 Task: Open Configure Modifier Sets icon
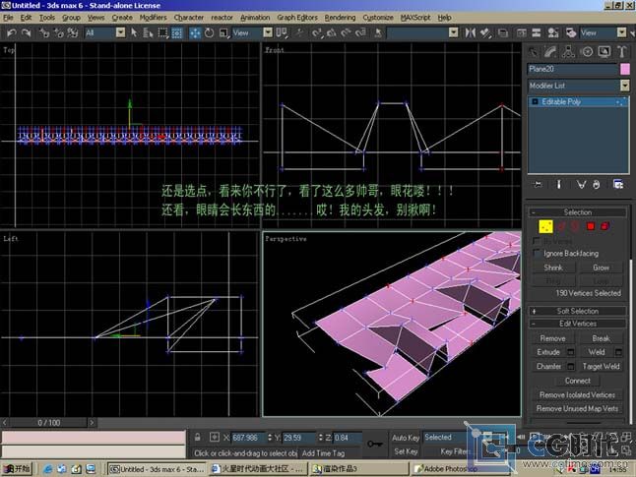tap(618, 185)
